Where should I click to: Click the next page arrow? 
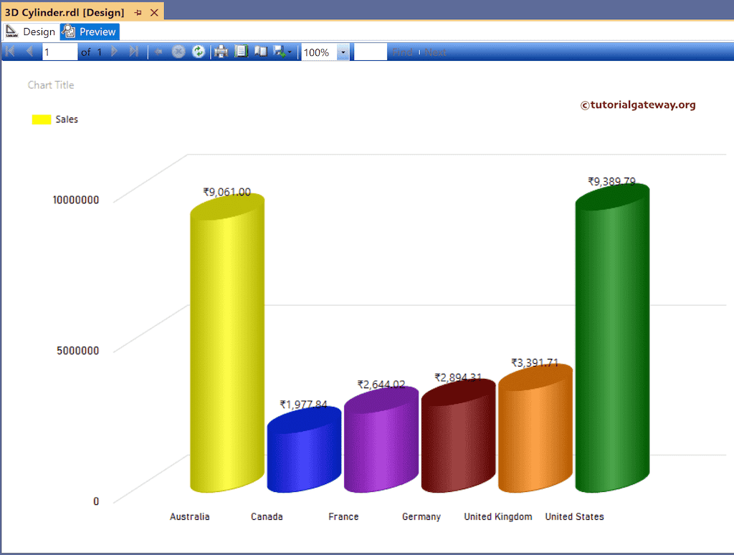pos(115,51)
